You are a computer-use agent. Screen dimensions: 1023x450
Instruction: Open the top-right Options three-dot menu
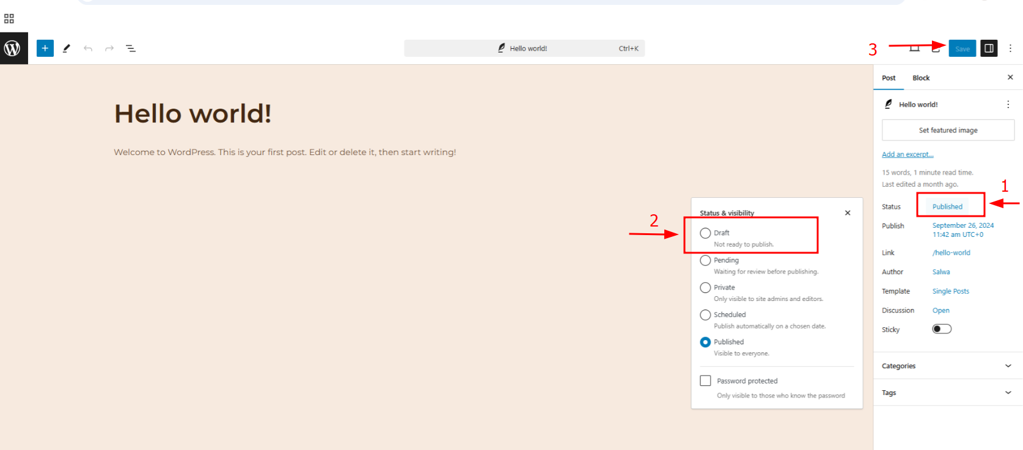pos(1010,48)
